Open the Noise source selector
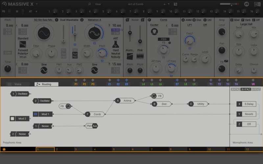This screenshot has height=164, width=263. tap(135, 20)
